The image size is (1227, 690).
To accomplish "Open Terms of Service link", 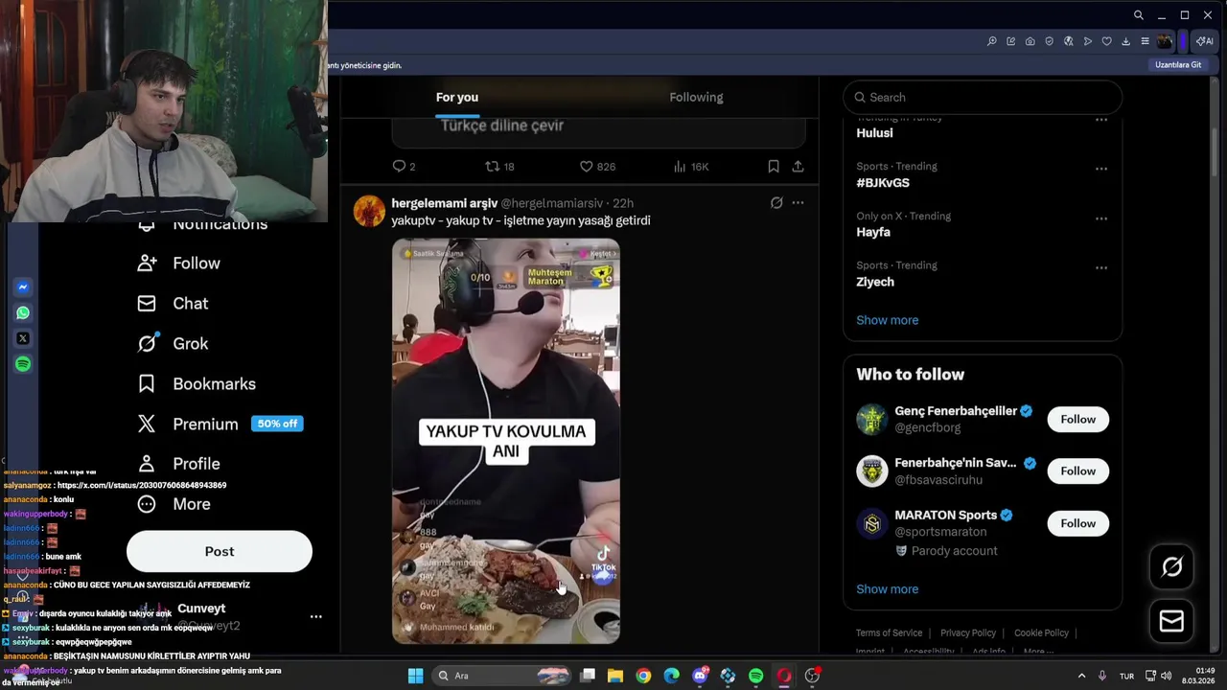I will [889, 632].
